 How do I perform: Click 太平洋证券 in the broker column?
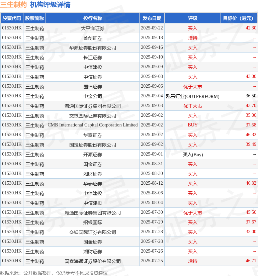click(x=93, y=28)
